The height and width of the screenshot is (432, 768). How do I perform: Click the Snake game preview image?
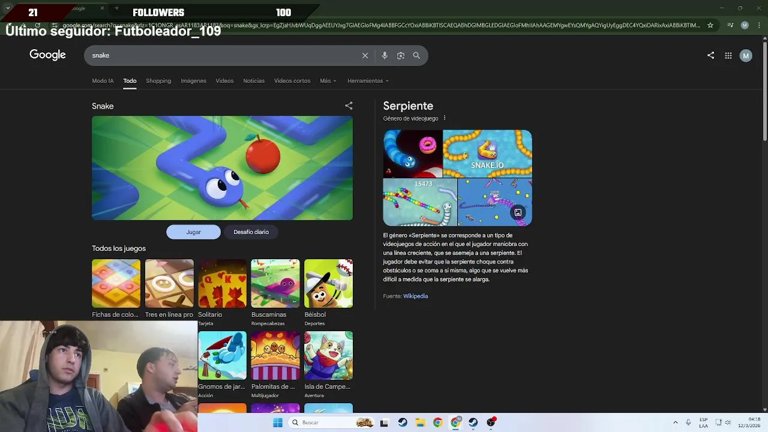pos(222,168)
